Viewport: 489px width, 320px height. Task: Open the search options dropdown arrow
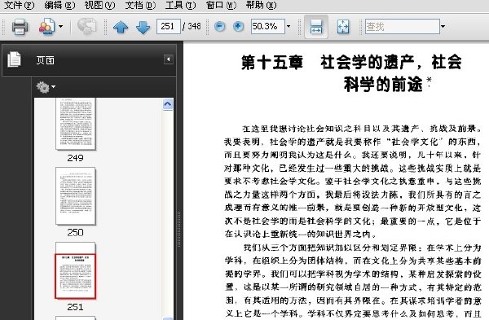(443, 27)
